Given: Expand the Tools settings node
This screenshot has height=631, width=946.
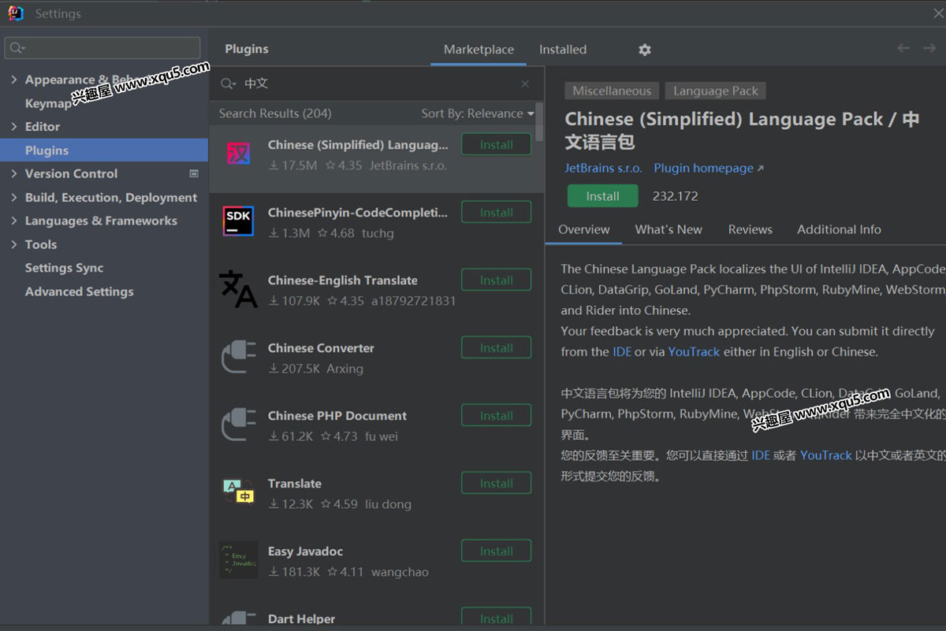Looking at the screenshot, I should tap(13, 244).
